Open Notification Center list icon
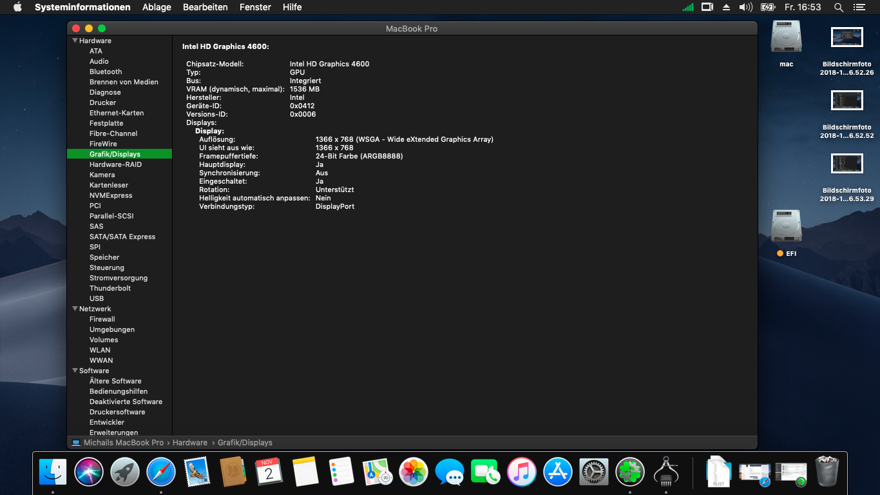 [859, 7]
